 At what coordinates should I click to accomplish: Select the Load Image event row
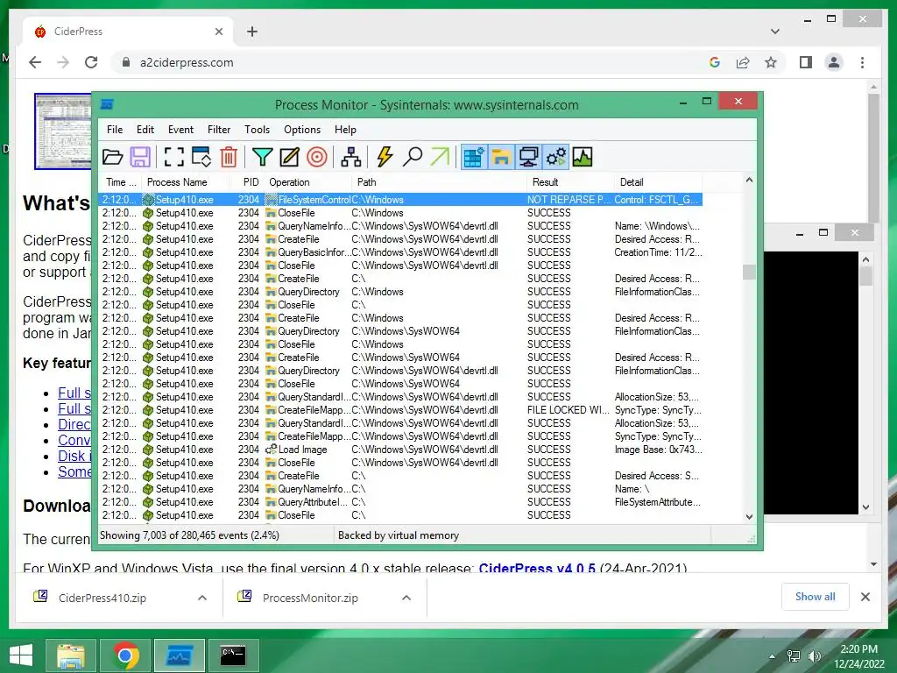point(400,450)
